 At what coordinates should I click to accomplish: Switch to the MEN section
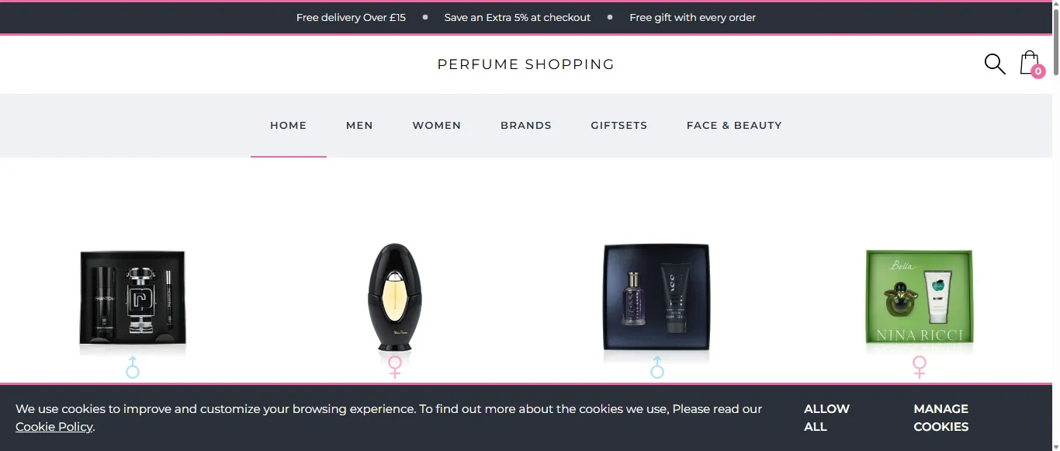[x=359, y=125]
